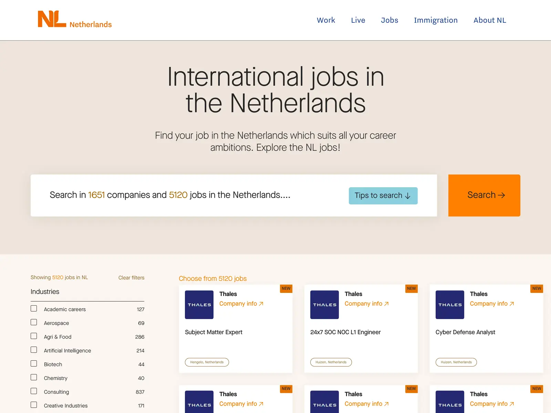The height and width of the screenshot is (413, 551).
Task: Expand the Tips to search dropdown
Action: [383, 195]
